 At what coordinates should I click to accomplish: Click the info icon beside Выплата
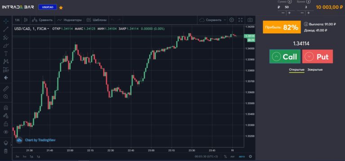306,24
